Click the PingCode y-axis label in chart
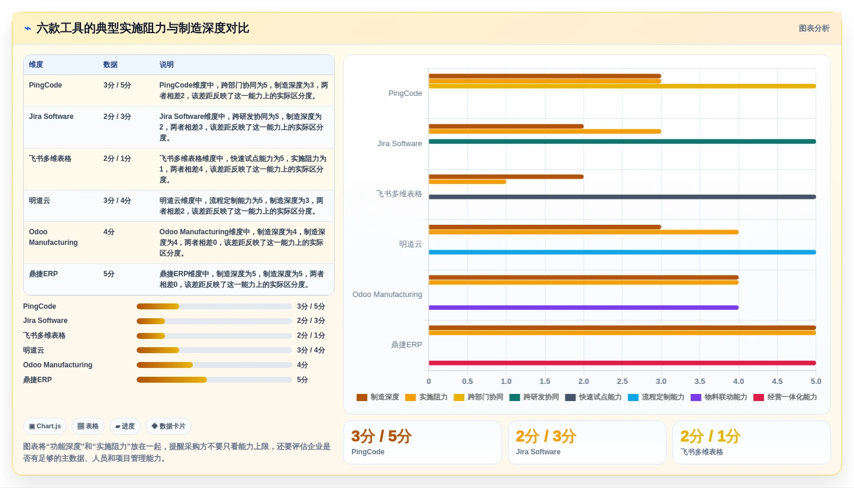Screen dimensions: 854x488 pos(405,93)
